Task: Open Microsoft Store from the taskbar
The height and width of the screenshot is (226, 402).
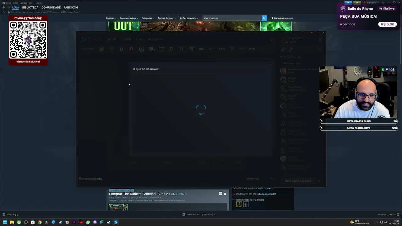Action: 33,222
